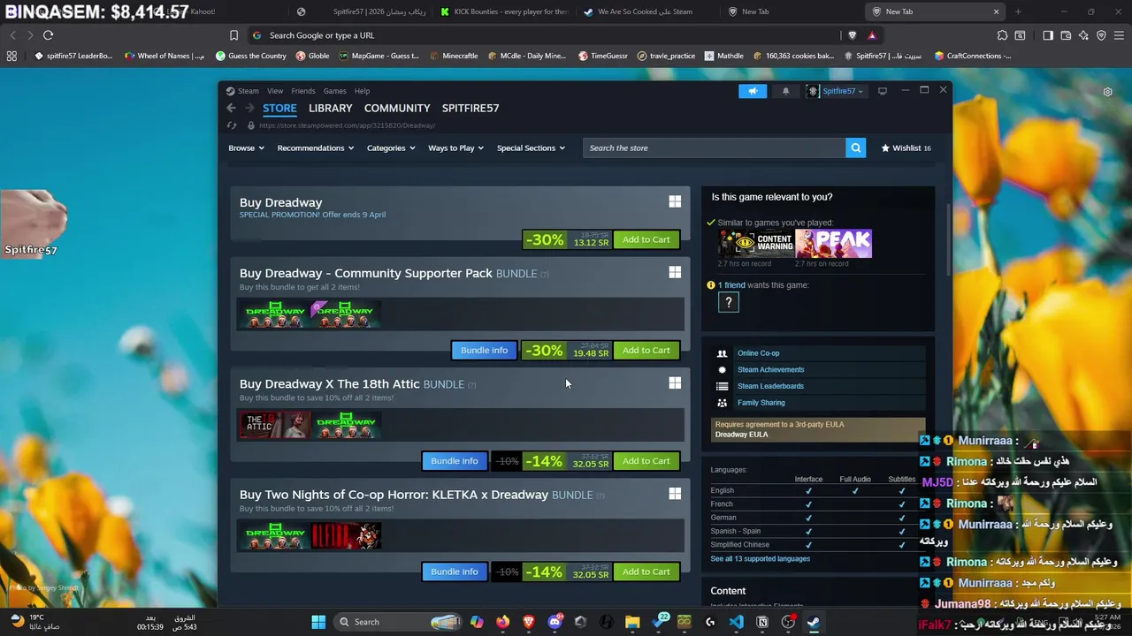Click the Steam icon in taskbar
Screen dimensions: 1132x636
[x=813, y=622]
